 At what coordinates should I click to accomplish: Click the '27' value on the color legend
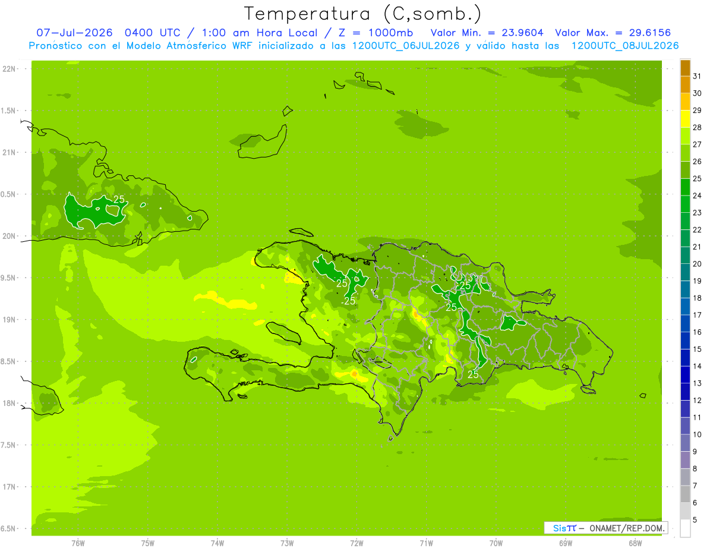click(x=698, y=144)
